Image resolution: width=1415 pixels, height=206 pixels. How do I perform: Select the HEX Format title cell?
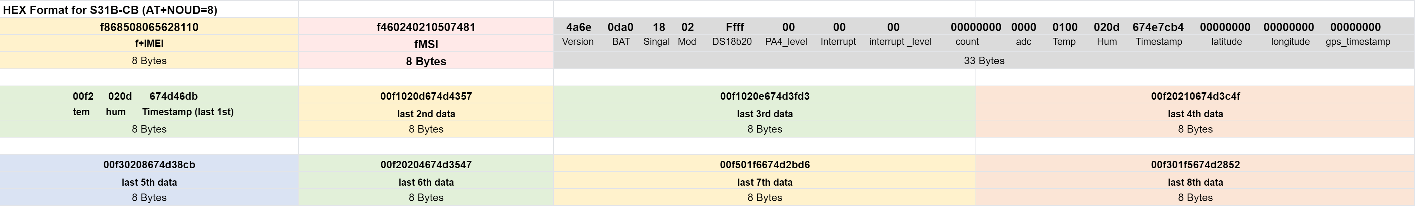[149, 9]
